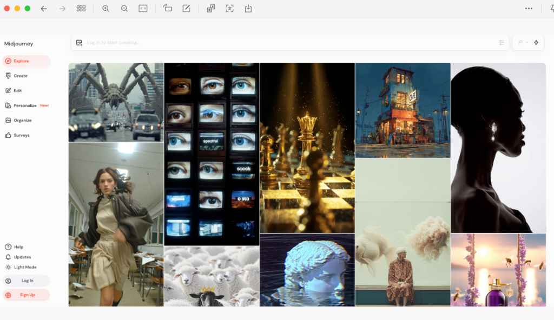
Task: Switch to the Explore section
Action: [22, 61]
